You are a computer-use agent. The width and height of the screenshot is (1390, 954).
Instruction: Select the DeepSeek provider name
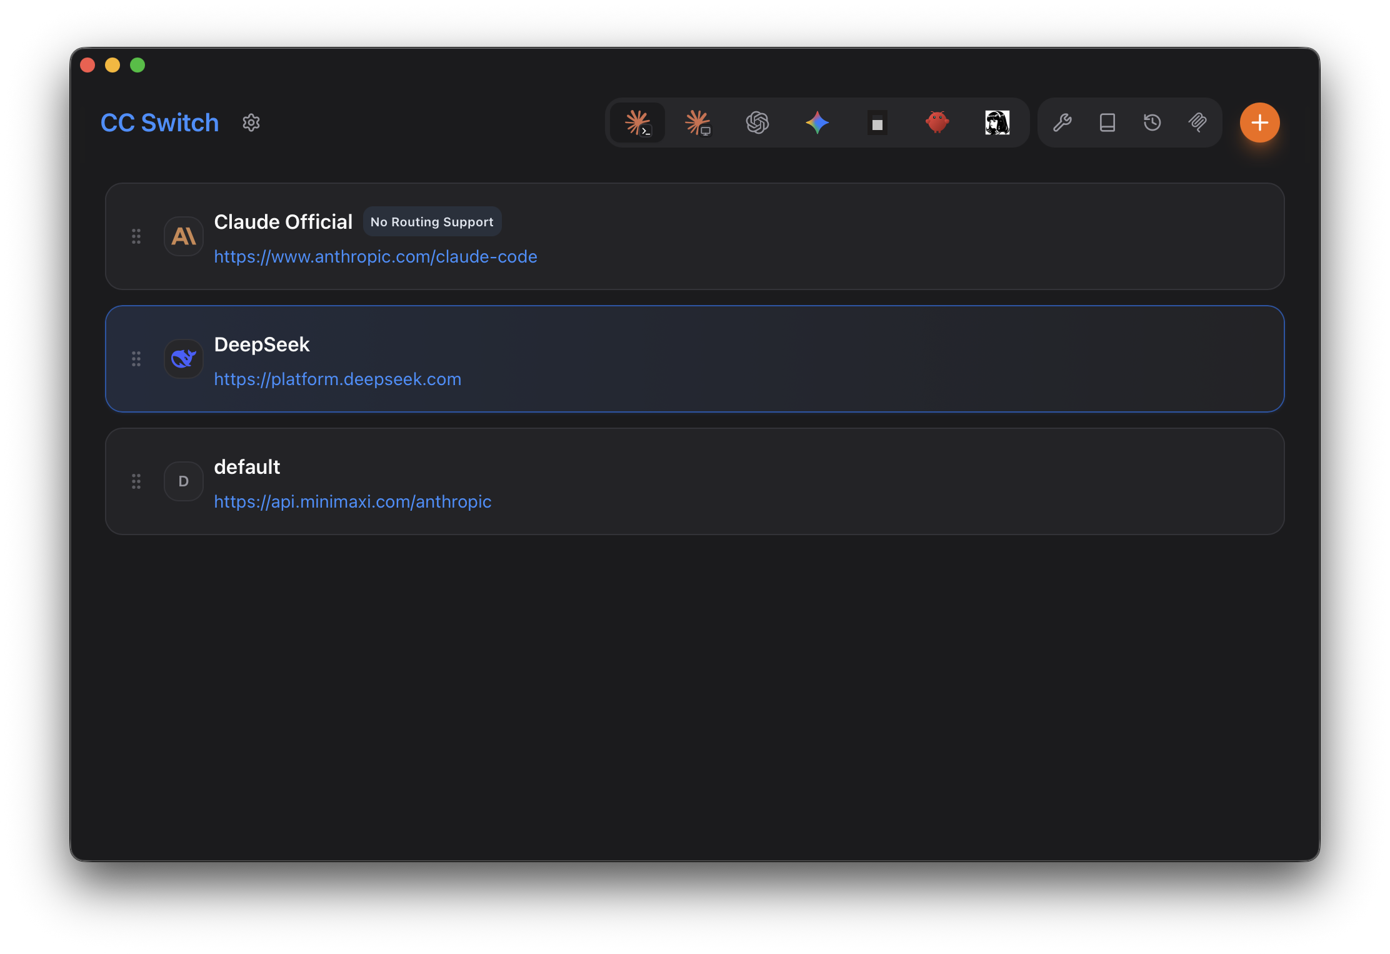262,344
